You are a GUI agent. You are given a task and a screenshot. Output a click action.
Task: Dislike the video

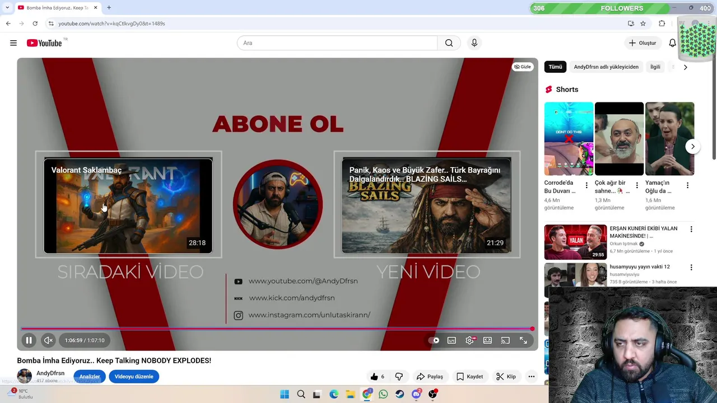pyautogui.click(x=399, y=377)
